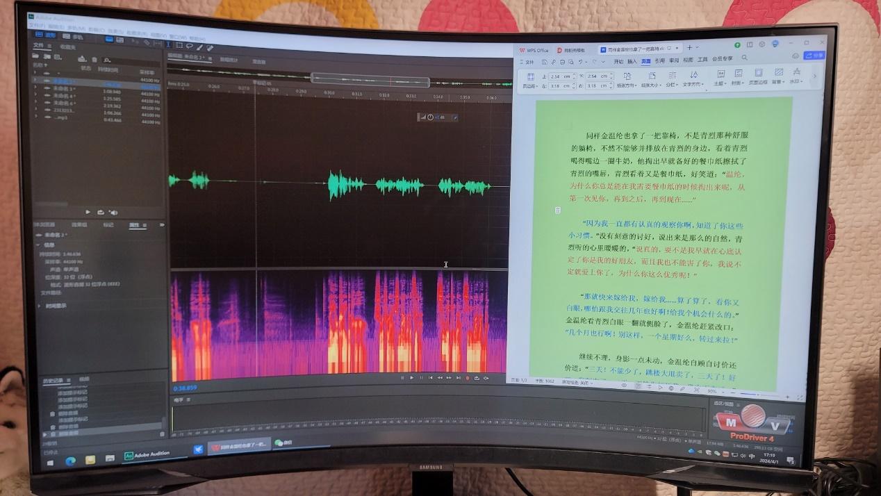The image size is (881, 496).
Task: Toggle Loop Playback in the transport bar
Action: (477, 379)
